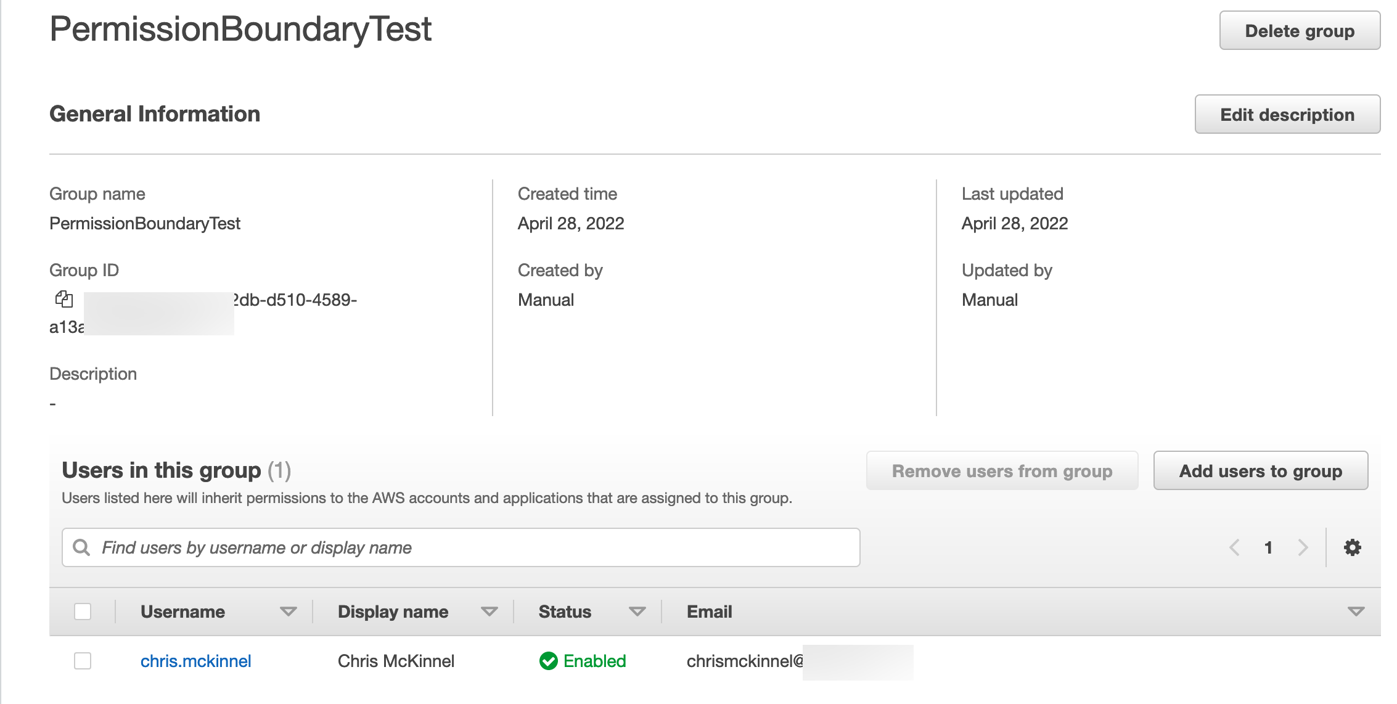Viewport: 1397px width, 704px height.
Task: Click Add users to group
Action: (1260, 471)
